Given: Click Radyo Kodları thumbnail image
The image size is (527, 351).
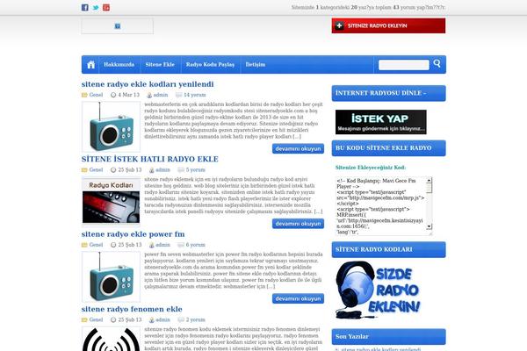Looking at the screenshot, I should click(111, 202).
